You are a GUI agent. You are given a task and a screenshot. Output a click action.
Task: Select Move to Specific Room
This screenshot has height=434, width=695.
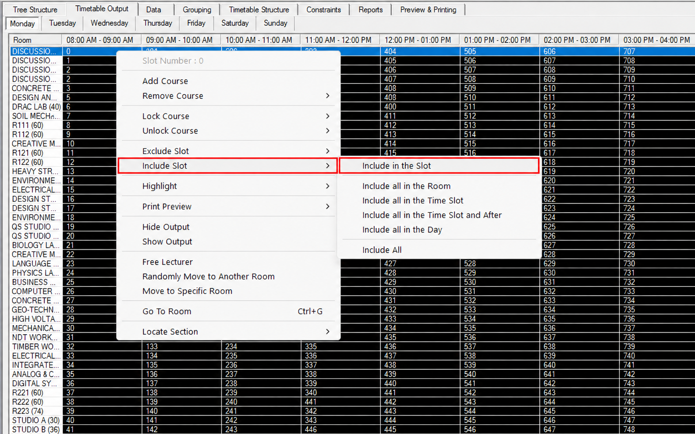click(228, 291)
